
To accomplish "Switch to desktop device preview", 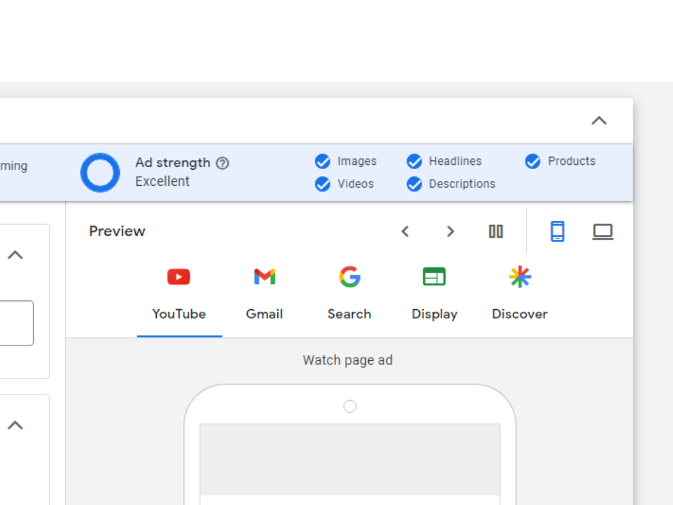I will click(x=602, y=232).
